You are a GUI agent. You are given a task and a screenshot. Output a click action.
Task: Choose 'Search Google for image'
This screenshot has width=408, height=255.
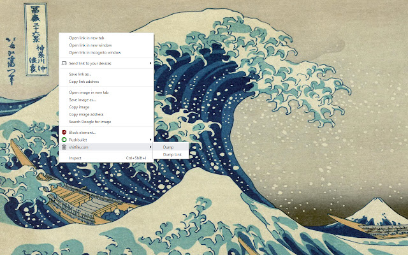click(x=106, y=122)
